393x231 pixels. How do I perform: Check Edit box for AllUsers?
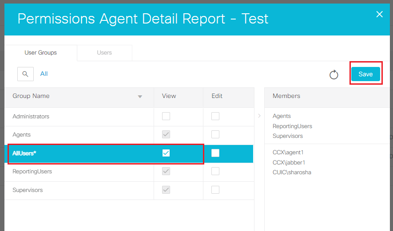point(215,153)
